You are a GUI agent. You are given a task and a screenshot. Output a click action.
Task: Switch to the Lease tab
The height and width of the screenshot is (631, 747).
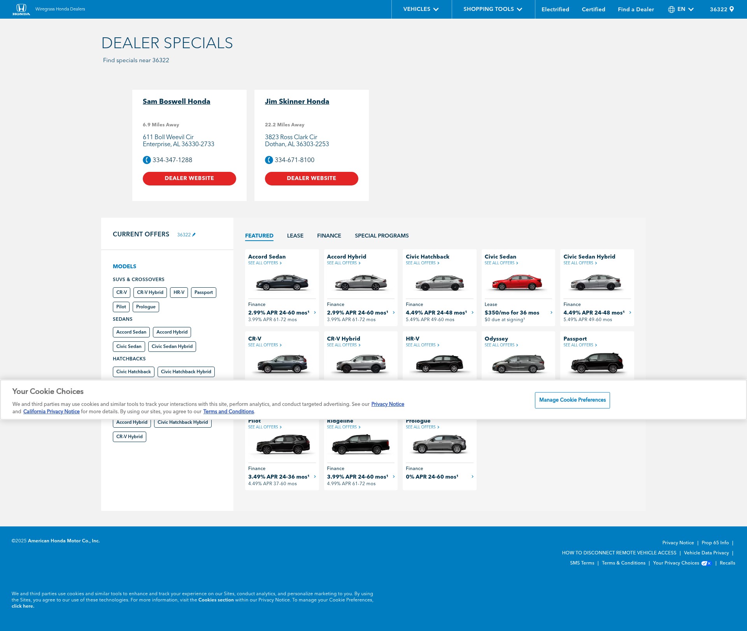point(295,236)
